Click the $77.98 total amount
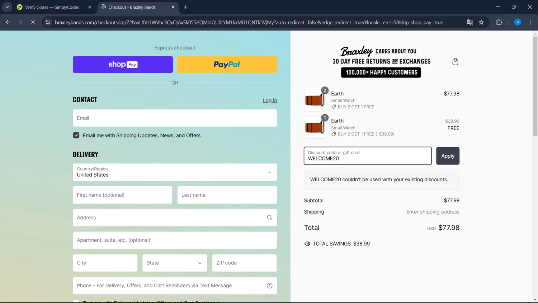Screen dimensions: 538x303 (449, 228)
